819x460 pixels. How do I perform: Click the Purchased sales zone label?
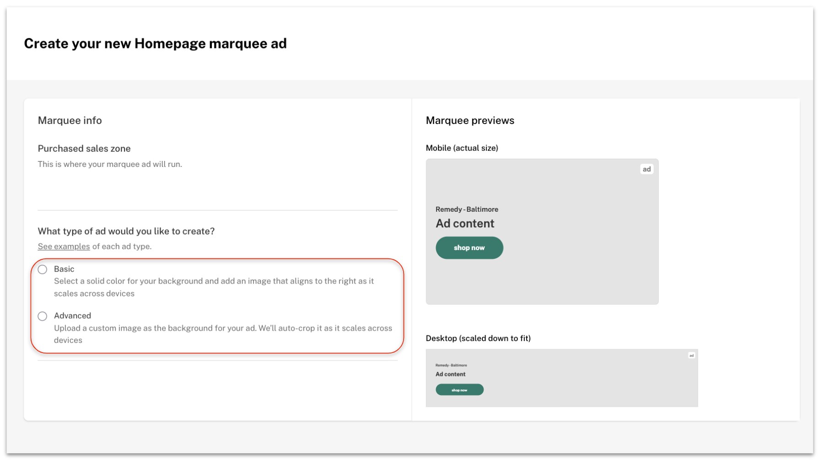[84, 149]
